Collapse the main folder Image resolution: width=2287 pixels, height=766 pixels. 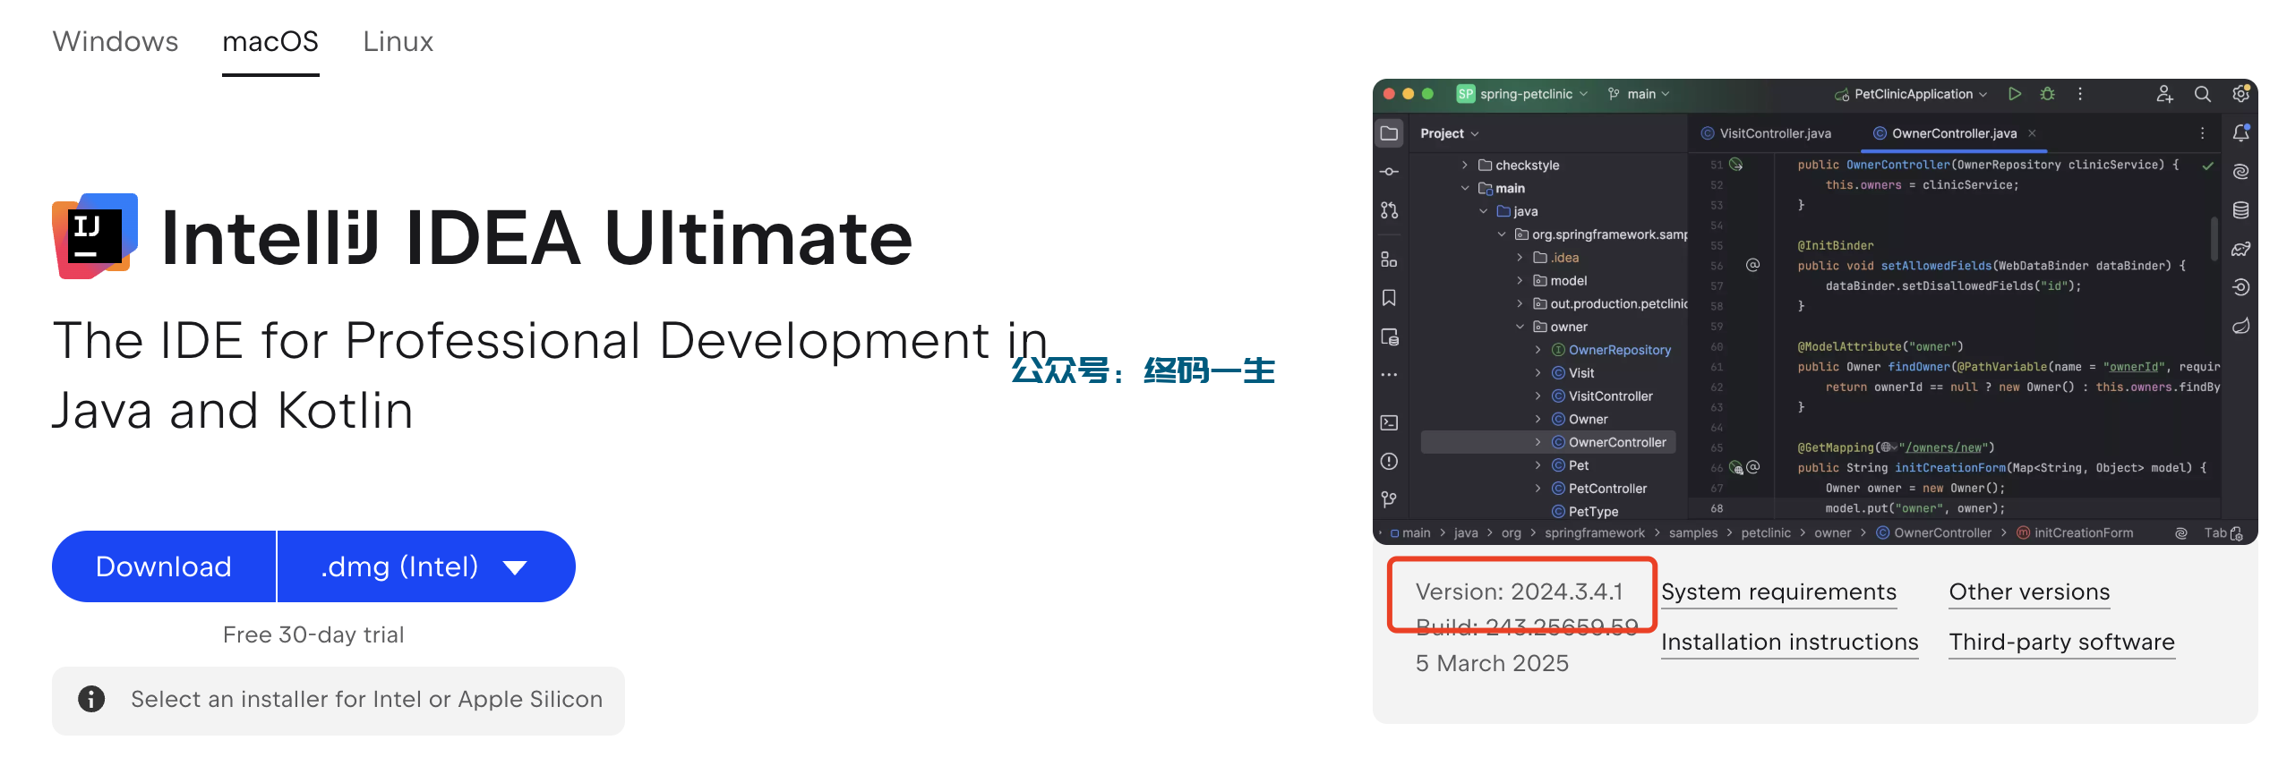[x=1465, y=189]
